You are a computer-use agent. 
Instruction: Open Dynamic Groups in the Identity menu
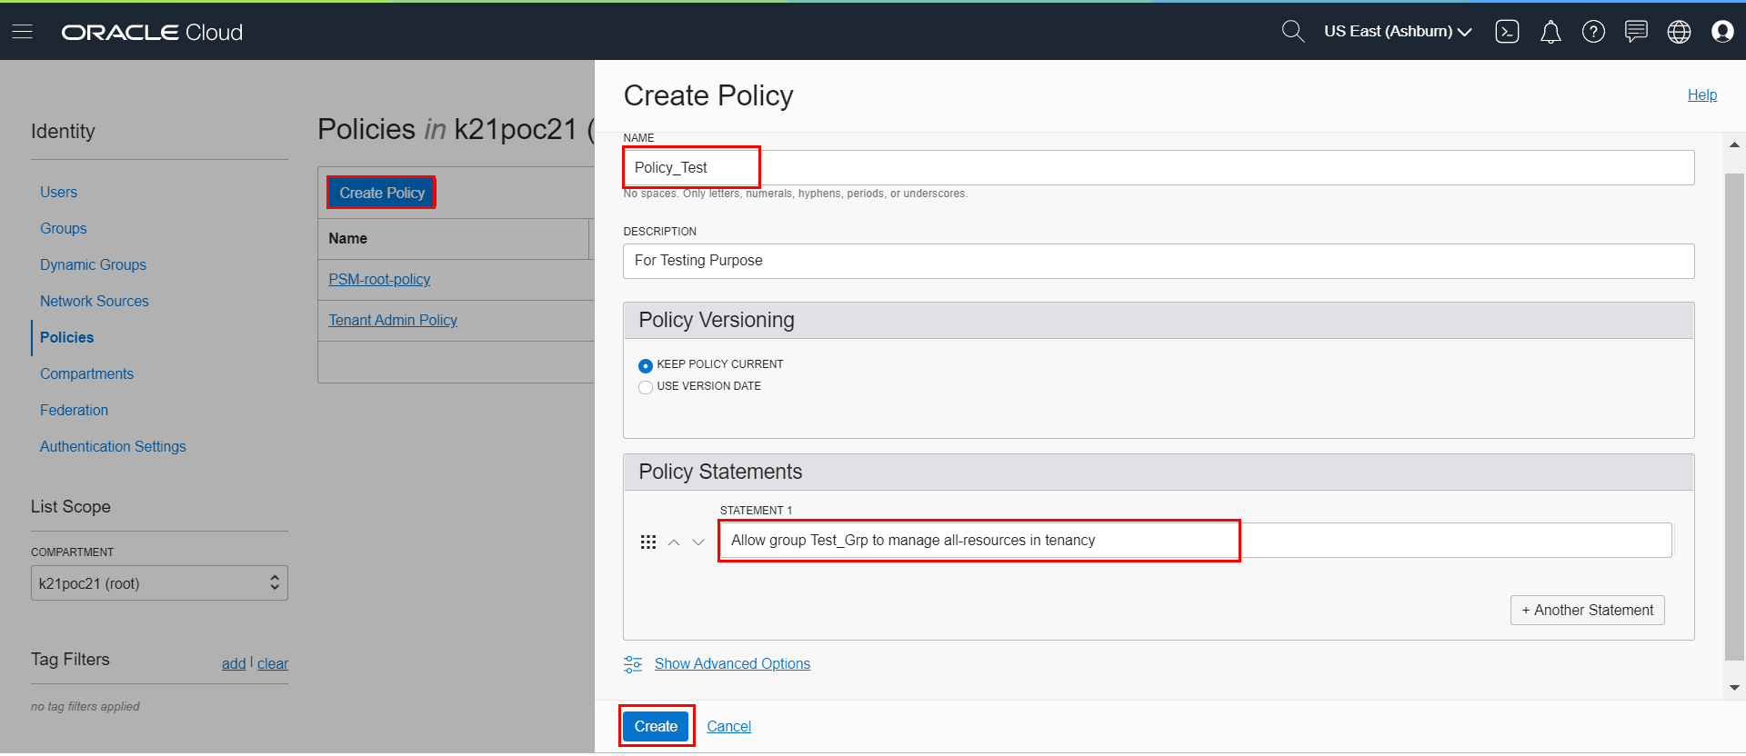(93, 264)
